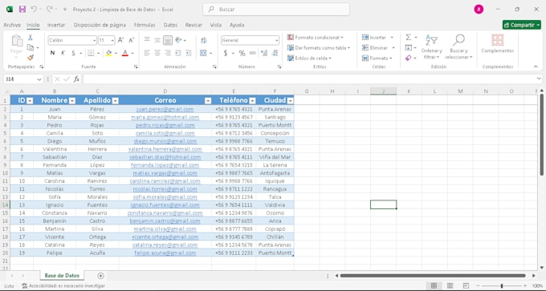This screenshot has width=546, height=291.
Task: Open the font color dropdown arrow
Action: [132, 53]
